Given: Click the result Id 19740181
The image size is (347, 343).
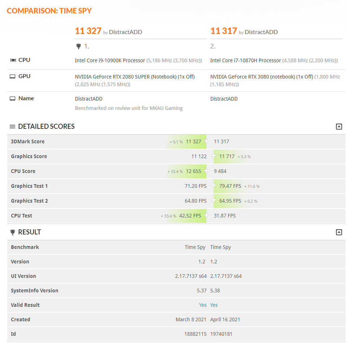Looking at the screenshot, I should 221,334.
